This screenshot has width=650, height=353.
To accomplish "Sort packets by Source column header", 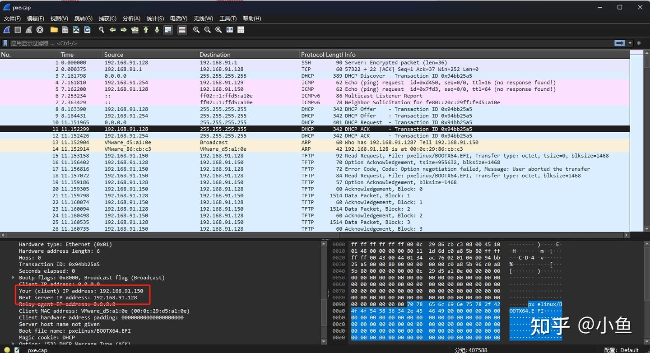I will 150,55.
